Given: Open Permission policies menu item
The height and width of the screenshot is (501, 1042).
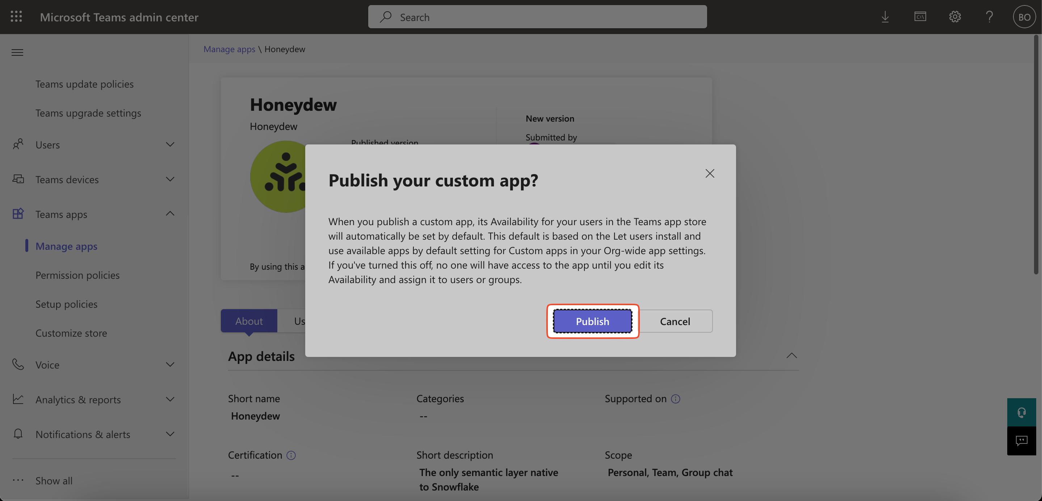Looking at the screenshot, I should (77, 275).
